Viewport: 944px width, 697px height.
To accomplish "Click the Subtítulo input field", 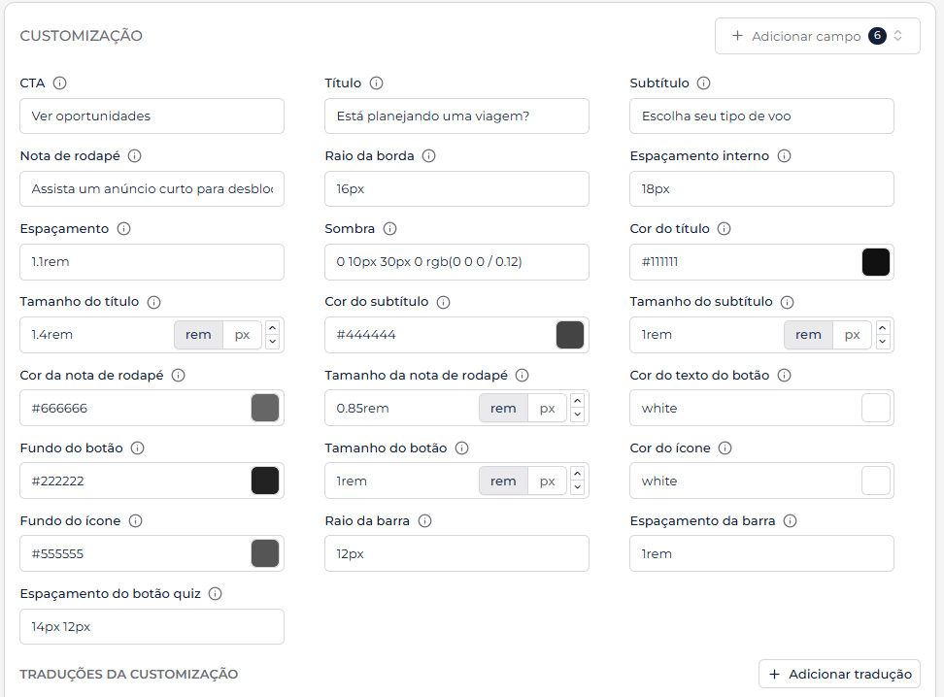I will [x=761, y=116].
